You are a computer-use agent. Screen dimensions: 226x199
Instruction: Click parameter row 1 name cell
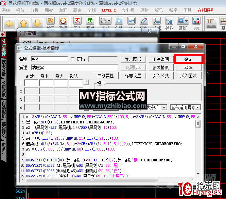click(31, 83)
